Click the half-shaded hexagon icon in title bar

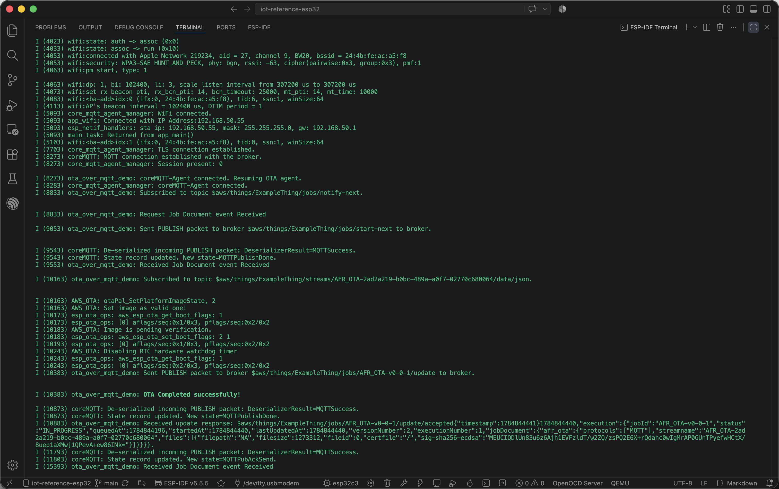click(x=562, y=9)
